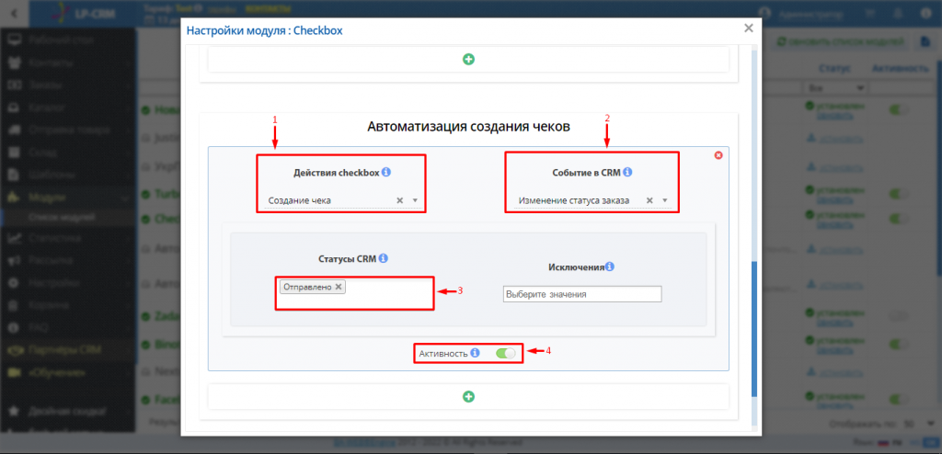
Task: Click the «Обучение» camera icon in sidebar
Action: (x=15, y=373)
